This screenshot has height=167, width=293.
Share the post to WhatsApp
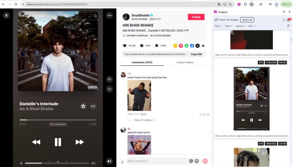(x=186, y=45)
